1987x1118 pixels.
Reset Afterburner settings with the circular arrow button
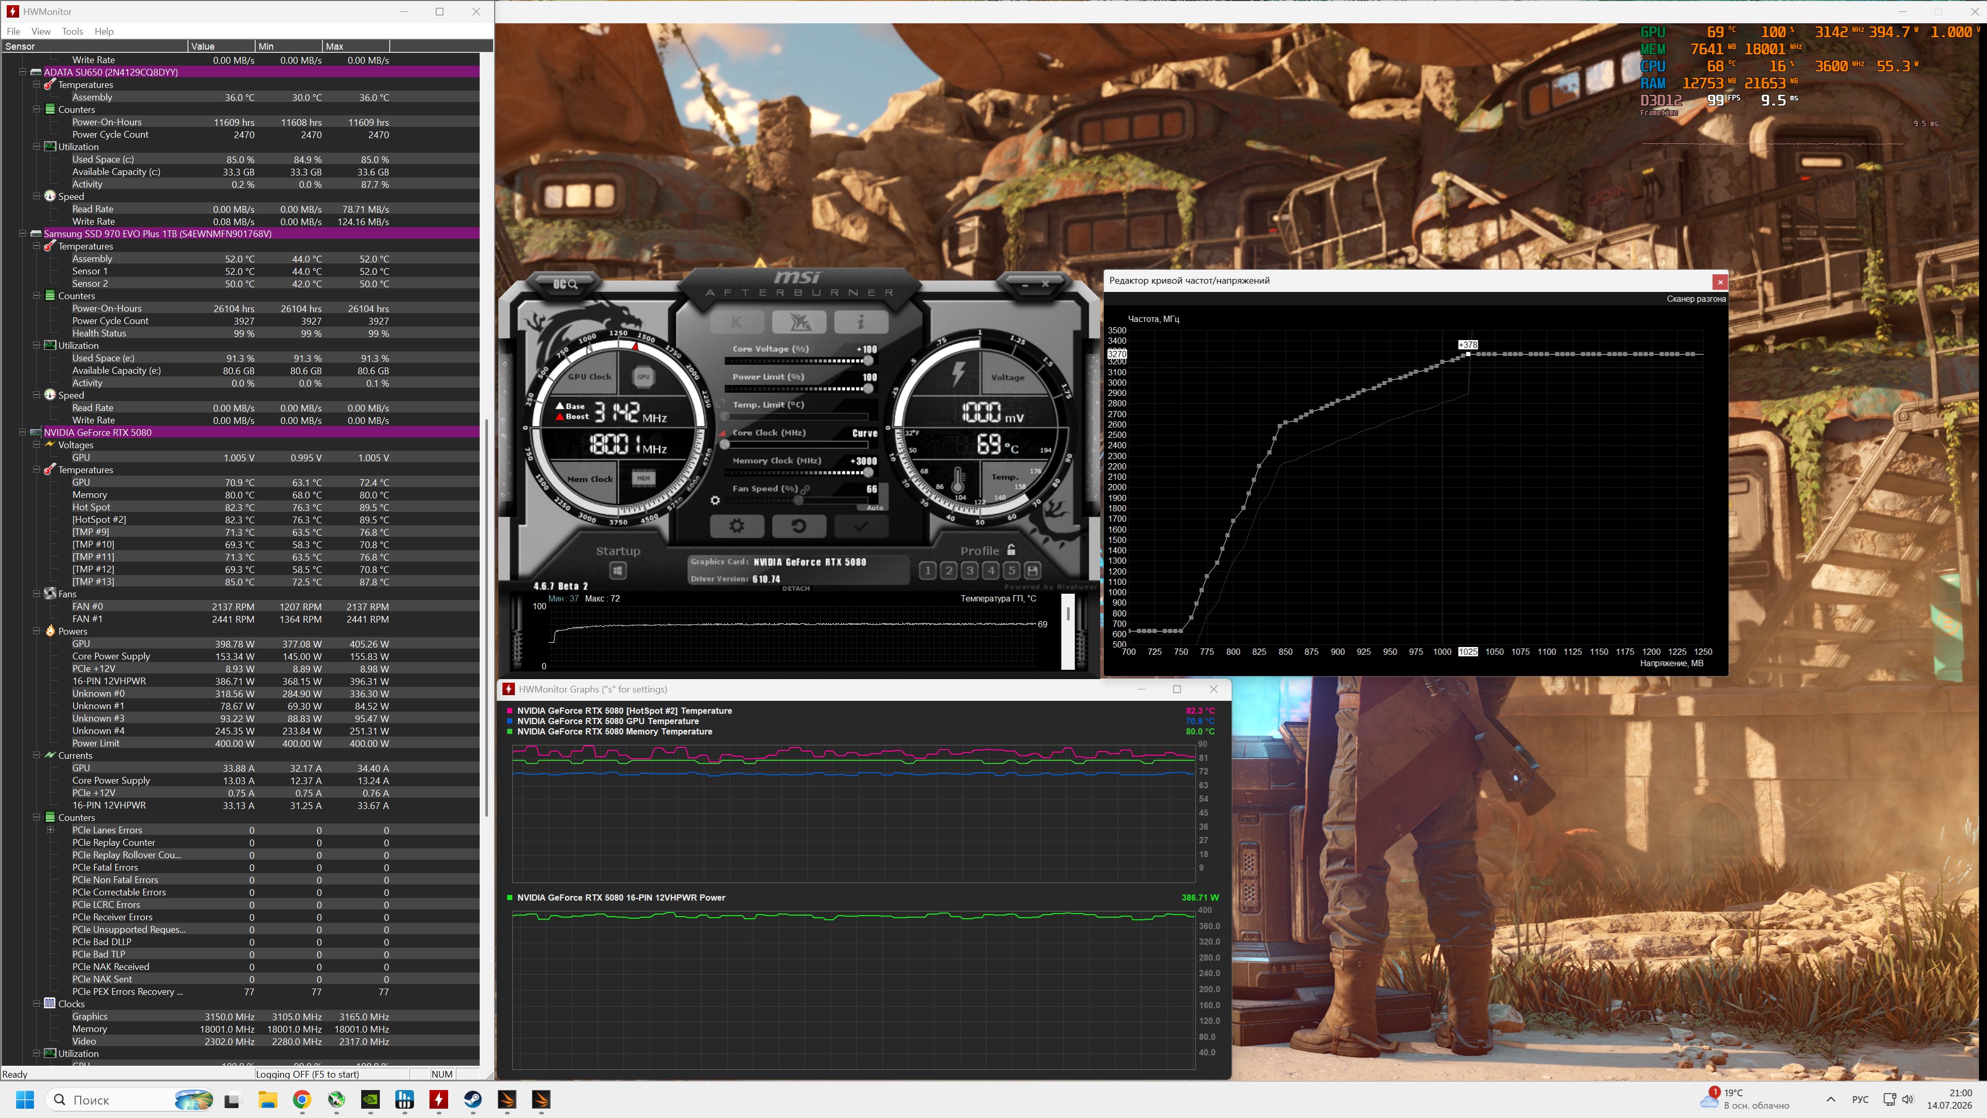[799, 526]
